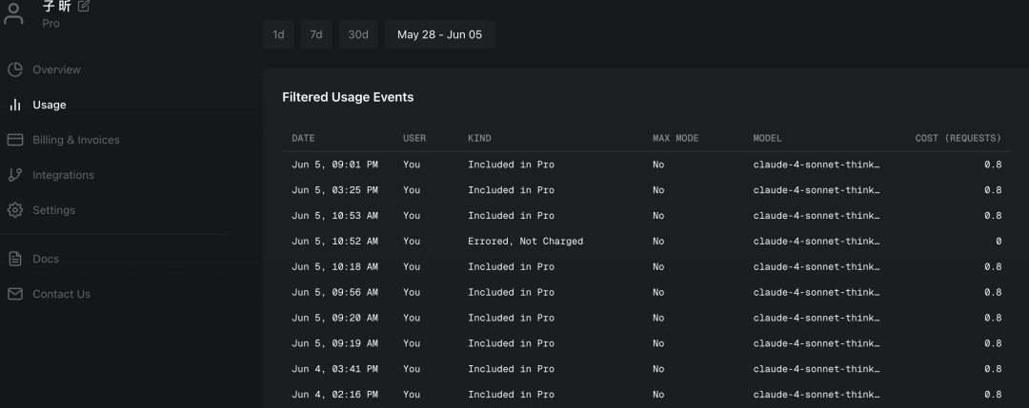Click the edit pencil icon beside username

click(84, 7)
